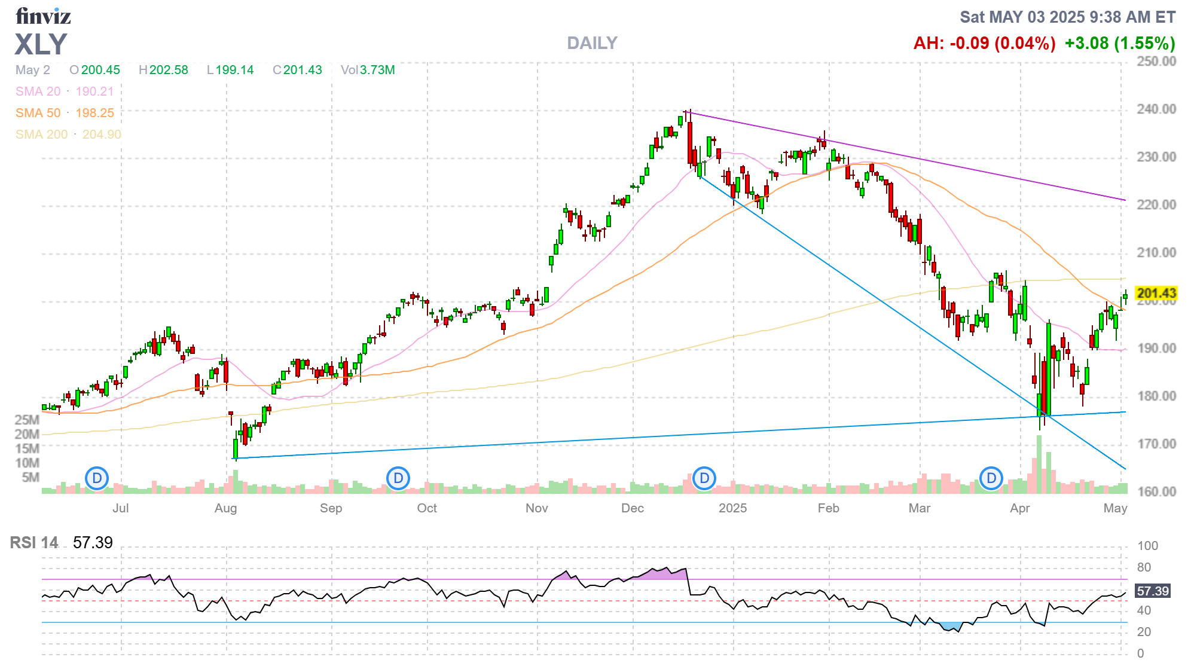Toggle the SMA 200 overlay visibility

point(41,135)
